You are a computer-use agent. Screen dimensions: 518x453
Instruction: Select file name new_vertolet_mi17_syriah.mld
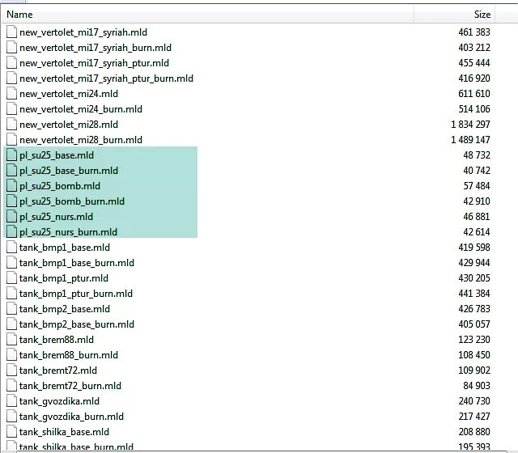tap(83, 32)
